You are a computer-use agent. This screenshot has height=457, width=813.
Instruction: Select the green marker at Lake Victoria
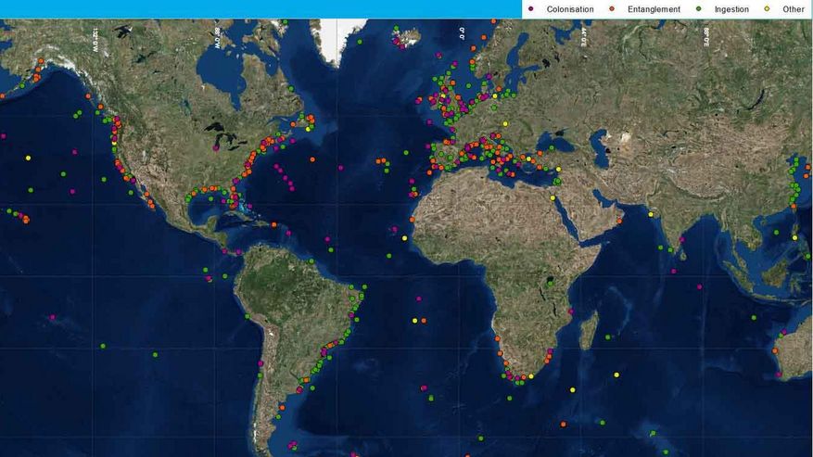coord(551,282)
